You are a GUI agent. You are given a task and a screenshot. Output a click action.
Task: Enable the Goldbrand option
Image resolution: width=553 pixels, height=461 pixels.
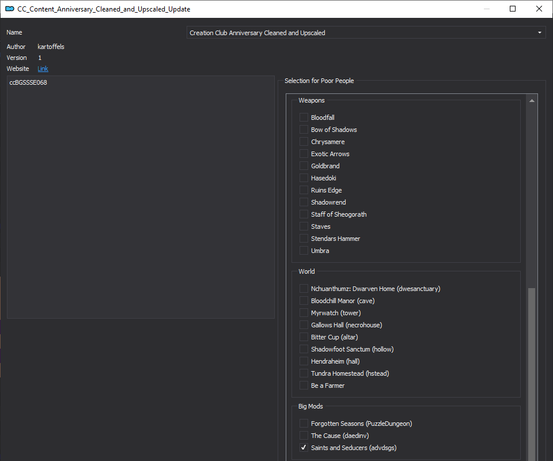(304, 166)
